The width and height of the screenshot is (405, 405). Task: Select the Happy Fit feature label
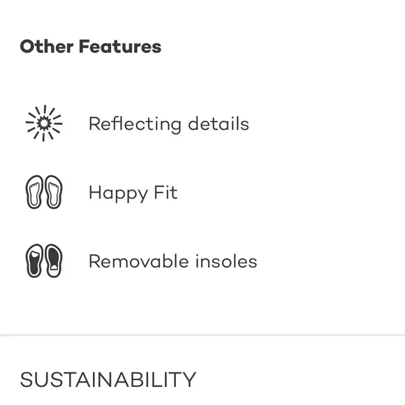pyautogui.click(x=133, y=193)
